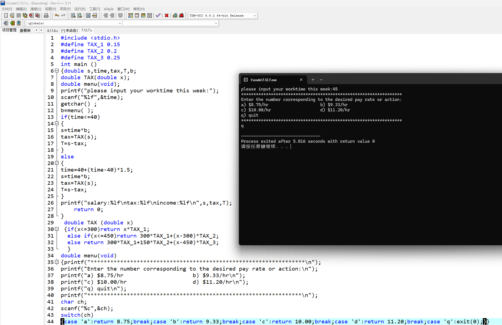Click first icon in the second toolbar row
502x325 pixels.
pos(6,23)
